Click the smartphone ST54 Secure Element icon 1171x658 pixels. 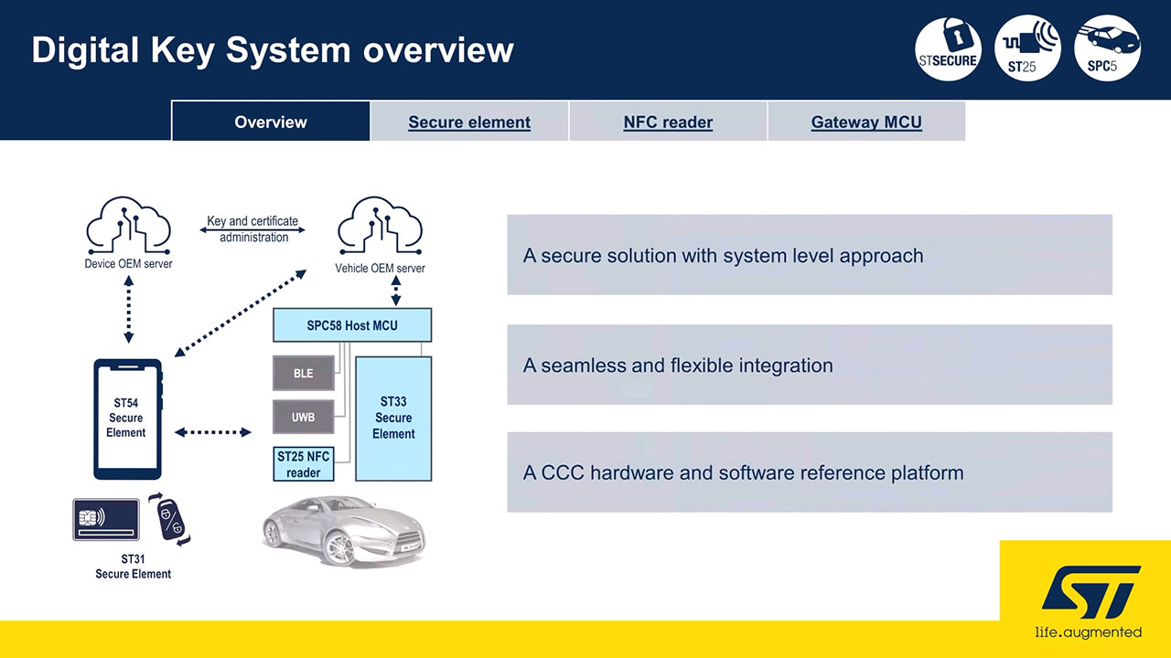[x=128, y=419]
